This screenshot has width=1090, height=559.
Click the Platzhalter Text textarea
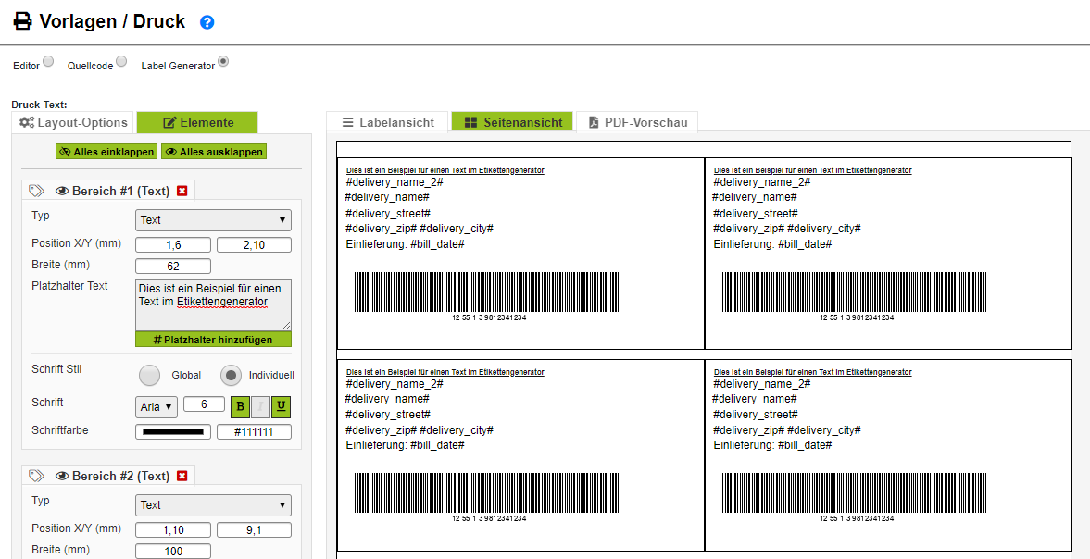pyautogui.click(x=213, y=305)
